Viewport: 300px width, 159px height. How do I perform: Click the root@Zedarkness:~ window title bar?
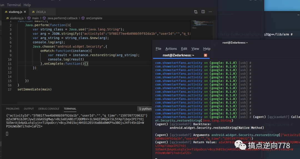(235, 43)
